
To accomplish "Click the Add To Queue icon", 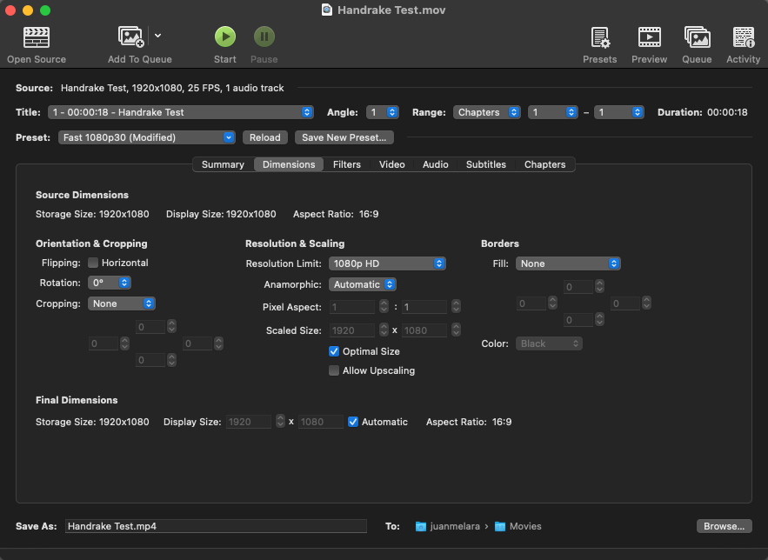I will pyautogui.click(x=131, y=37).
